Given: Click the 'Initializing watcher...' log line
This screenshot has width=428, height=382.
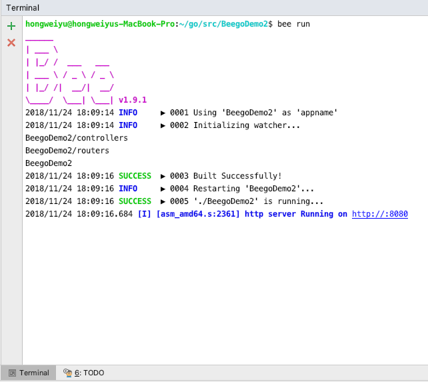Looking at the screenshot, I should click(247, 125).
